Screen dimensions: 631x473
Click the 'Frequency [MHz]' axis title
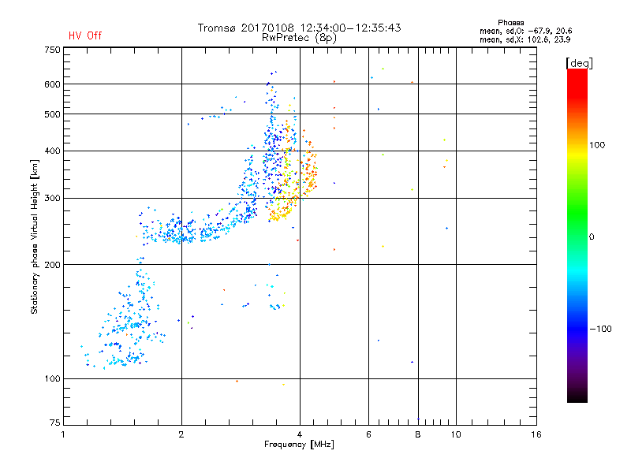[x=299, y=445]
